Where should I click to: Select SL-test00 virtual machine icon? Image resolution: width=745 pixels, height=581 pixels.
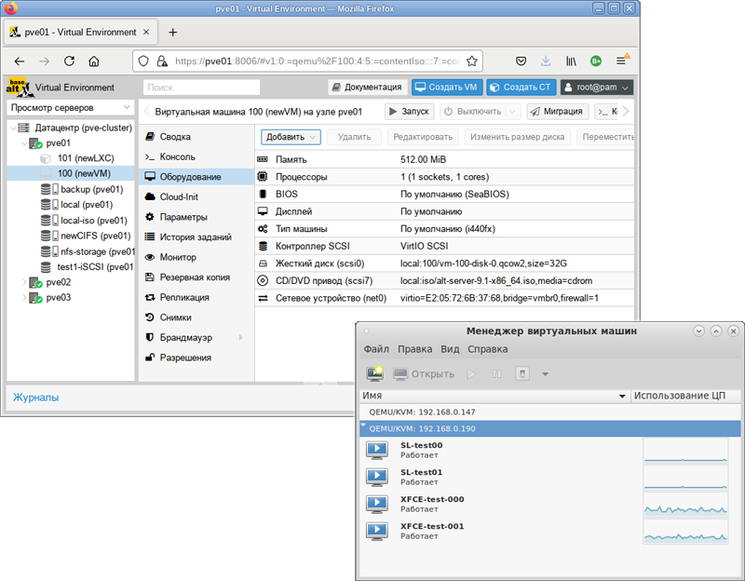pyautogui.click(x=377, y=450)
